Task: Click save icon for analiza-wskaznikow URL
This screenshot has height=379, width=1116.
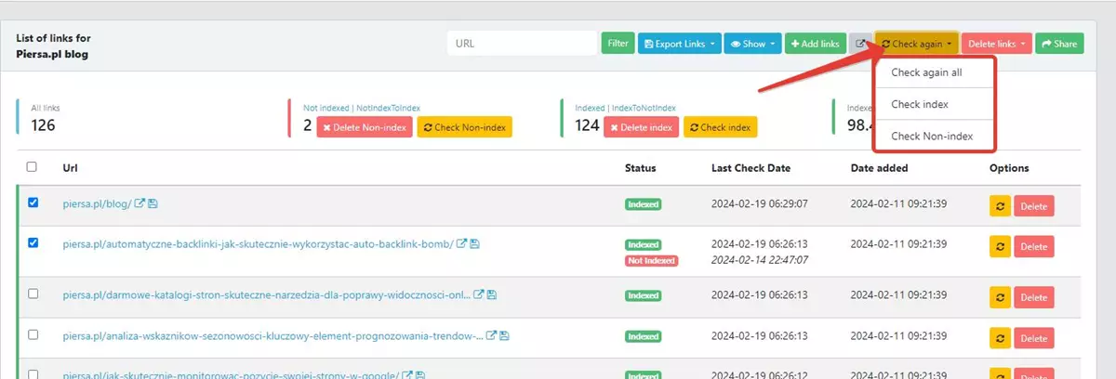Action: point(503,335)
